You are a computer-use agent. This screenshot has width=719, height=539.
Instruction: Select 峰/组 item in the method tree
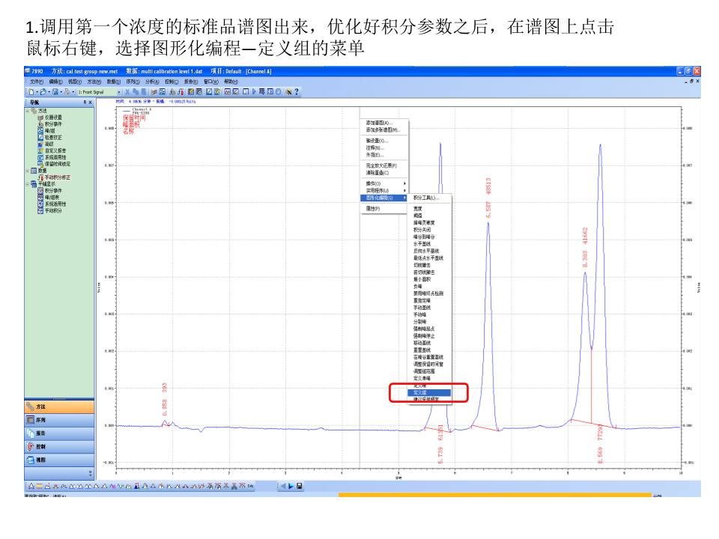pyautogui.click(x=49, y=130)
